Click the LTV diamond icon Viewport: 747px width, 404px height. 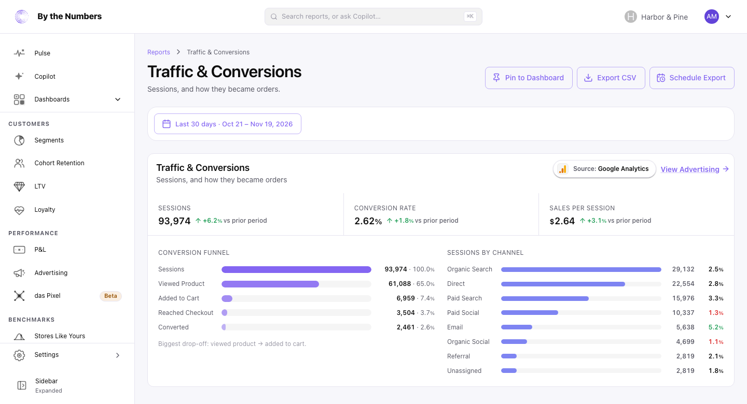pyautogui.click(x=19, y=186)
